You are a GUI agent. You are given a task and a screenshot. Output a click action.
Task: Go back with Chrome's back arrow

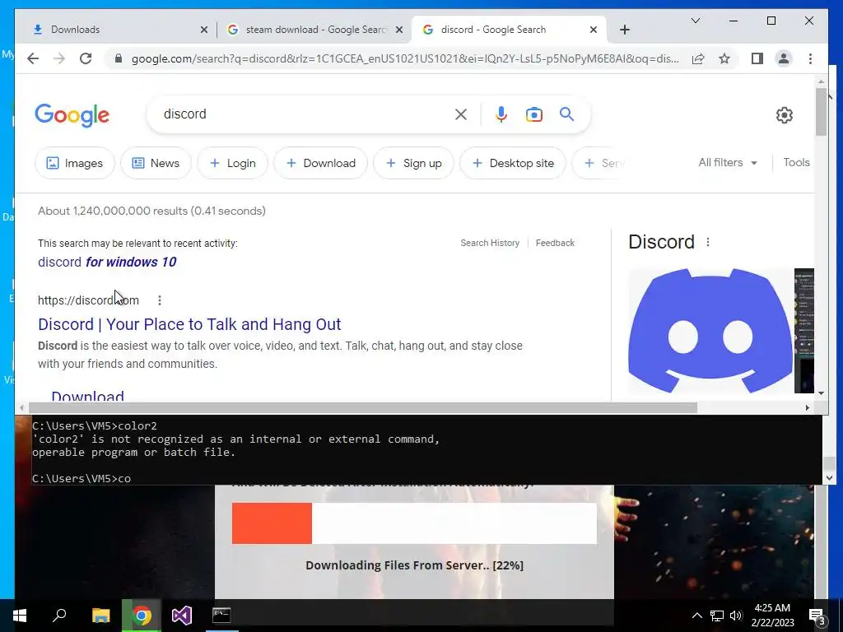coord(33,58)
